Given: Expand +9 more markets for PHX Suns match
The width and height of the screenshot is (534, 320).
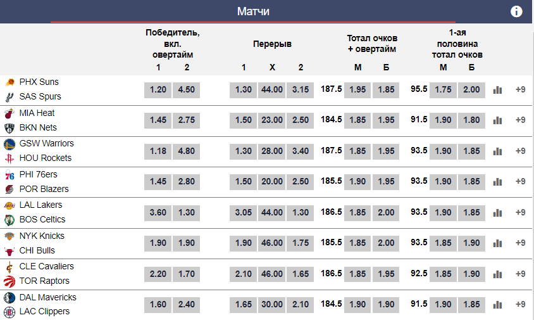Looking at the screenshot, I should point(521,89).
